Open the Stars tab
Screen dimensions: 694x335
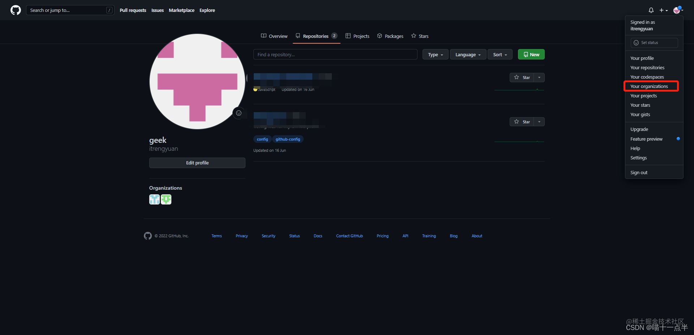[420, 36]
